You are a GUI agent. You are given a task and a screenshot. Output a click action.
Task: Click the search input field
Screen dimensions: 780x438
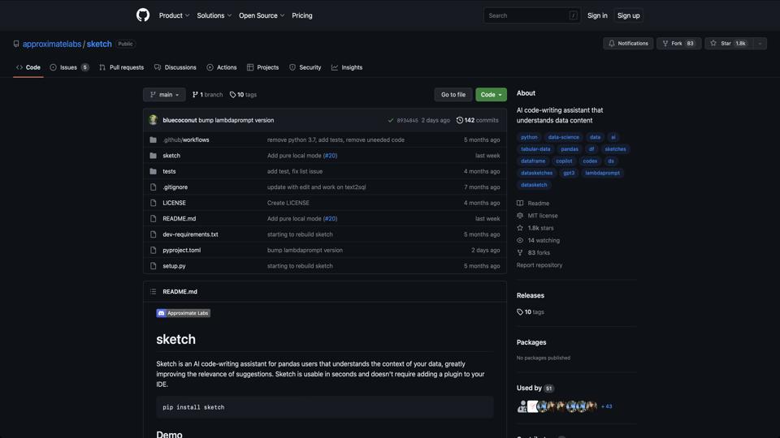click(528, 15)
